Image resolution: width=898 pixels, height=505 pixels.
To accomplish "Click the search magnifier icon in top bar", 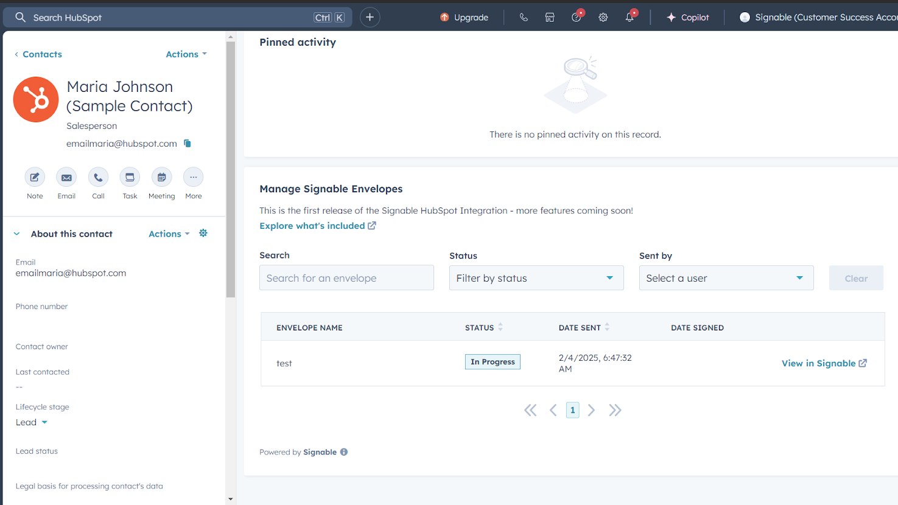I will [x=20, y=17].
